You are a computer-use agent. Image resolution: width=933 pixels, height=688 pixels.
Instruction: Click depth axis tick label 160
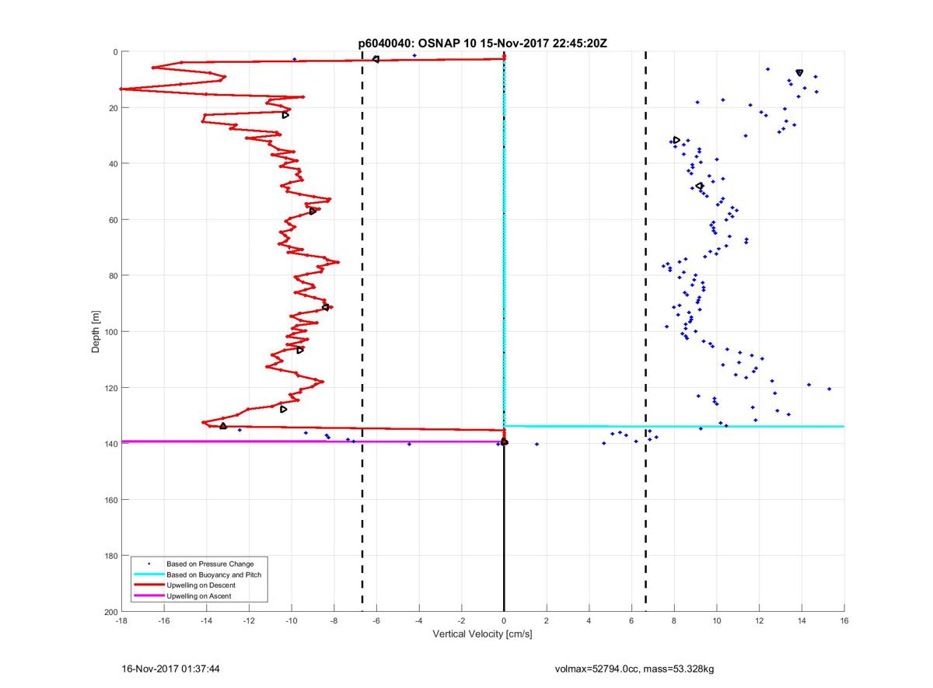pos(110,500)
